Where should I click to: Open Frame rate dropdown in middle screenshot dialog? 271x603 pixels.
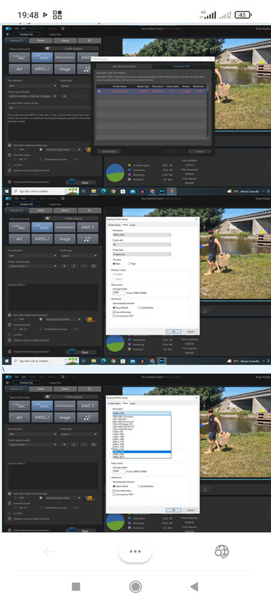142,244
